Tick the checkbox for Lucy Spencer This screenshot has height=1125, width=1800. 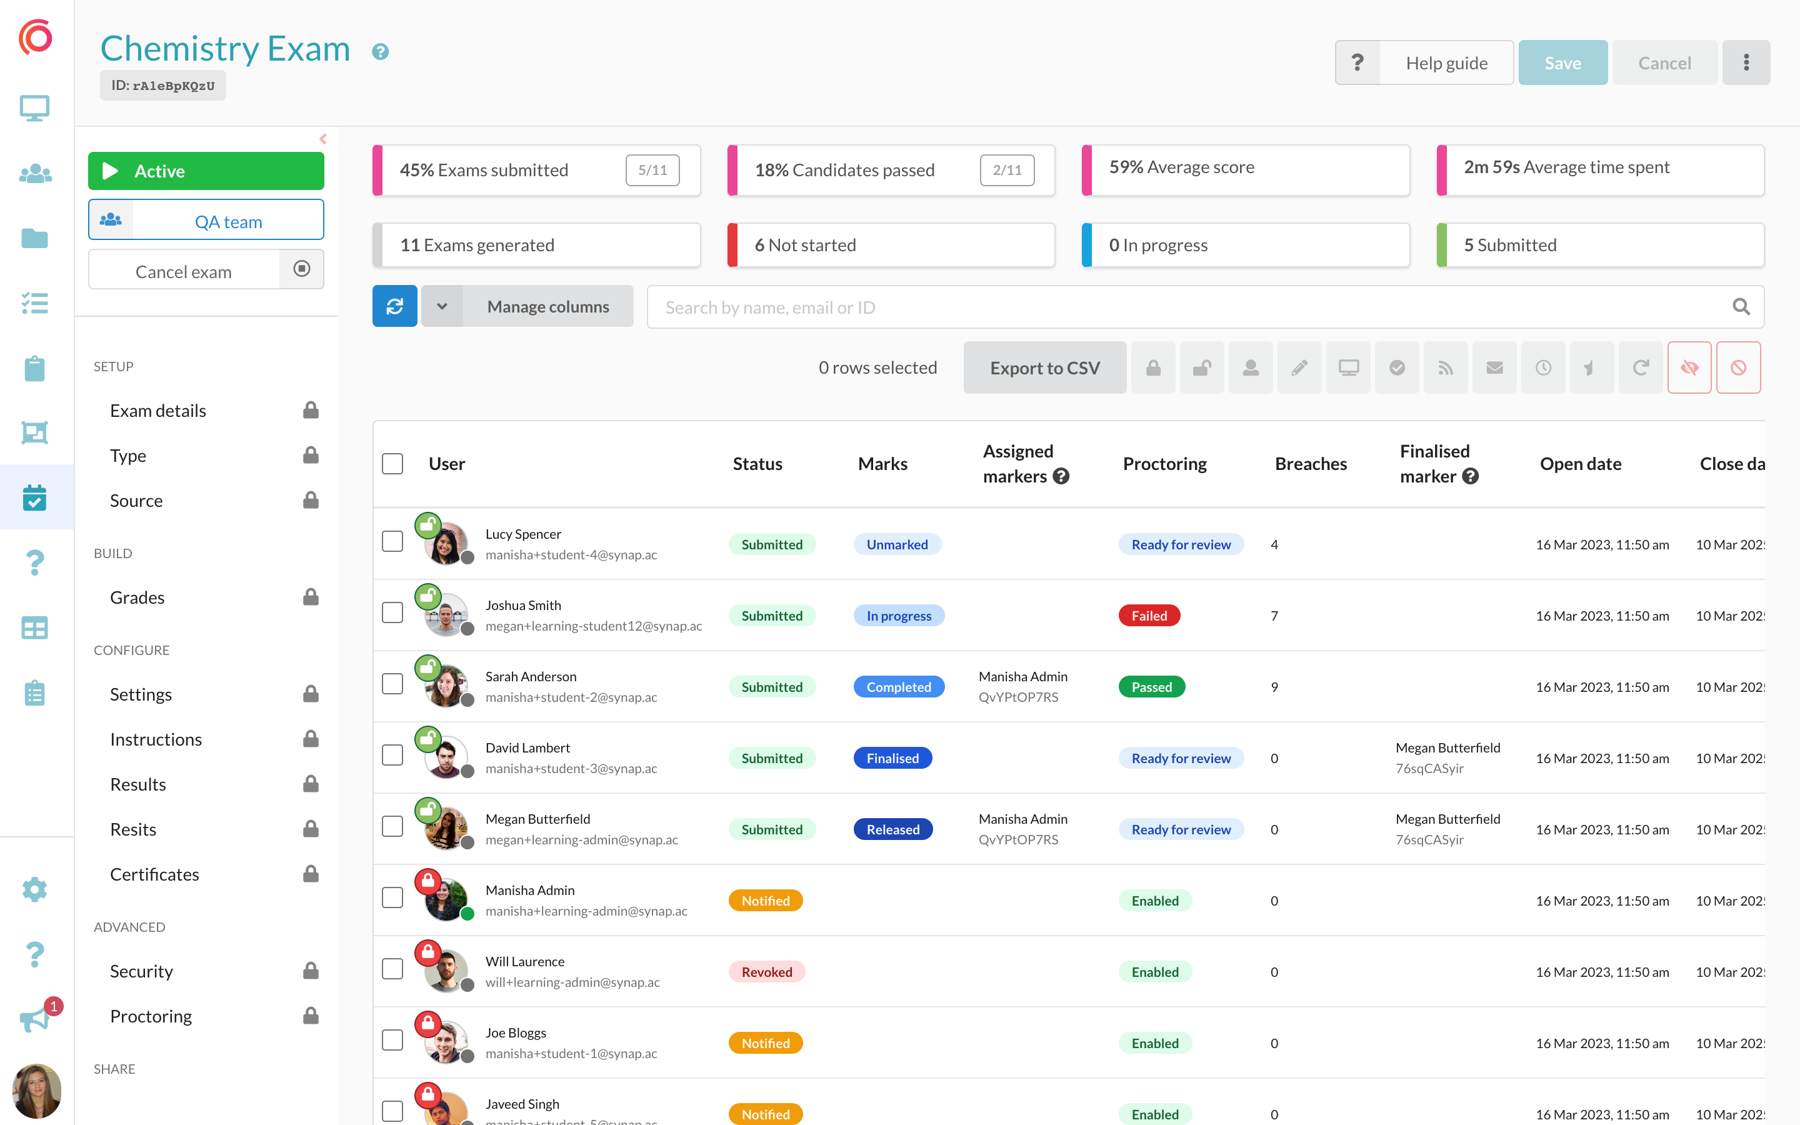pyautogui.click(x=392, y=542)
